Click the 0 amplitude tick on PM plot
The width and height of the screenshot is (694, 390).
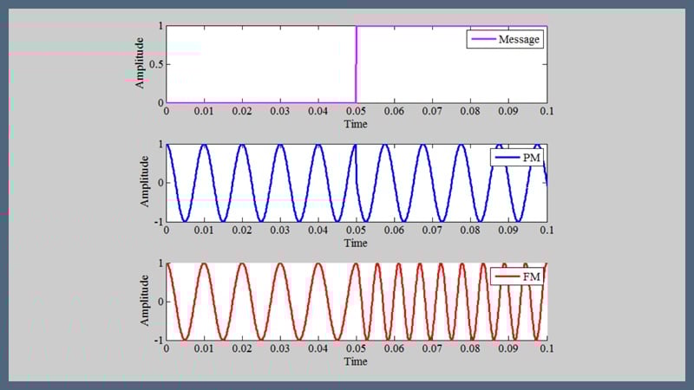coord(160,183)
